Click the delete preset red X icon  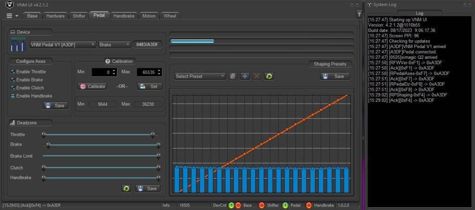(x=257, y=76)
